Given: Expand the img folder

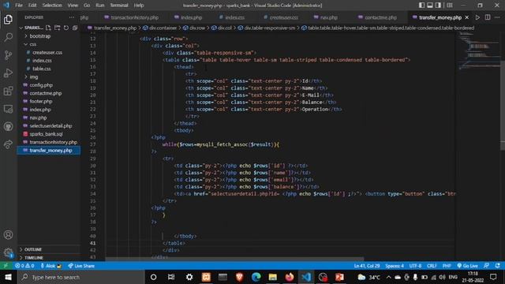Looking at the screenshot, I should pyautogui.click(x=34, y=77).
